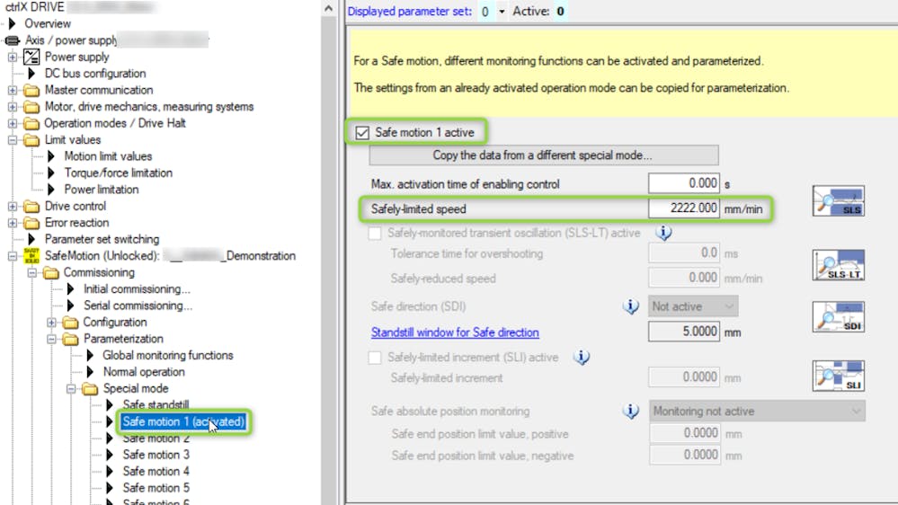
Task: Expand the Error reaction node
Action: point(12,224)
